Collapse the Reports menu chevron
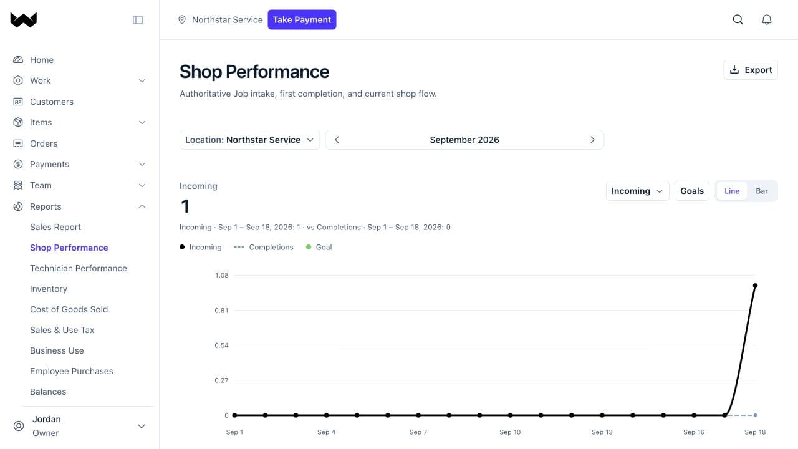The height and width of the screenshot is (449, 798). [x=142, y=206]
